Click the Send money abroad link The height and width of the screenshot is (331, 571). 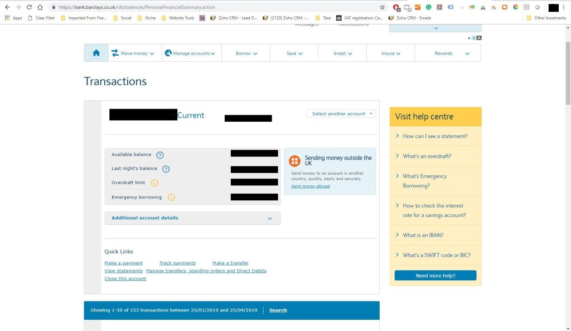click(310, 186)
